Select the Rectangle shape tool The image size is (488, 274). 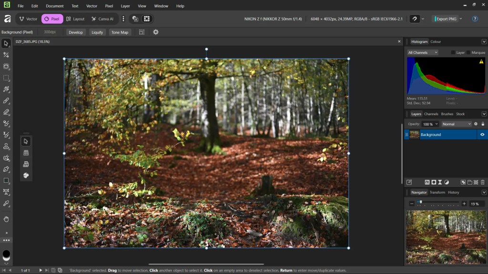pyautogui.click(x=6, y=181)
